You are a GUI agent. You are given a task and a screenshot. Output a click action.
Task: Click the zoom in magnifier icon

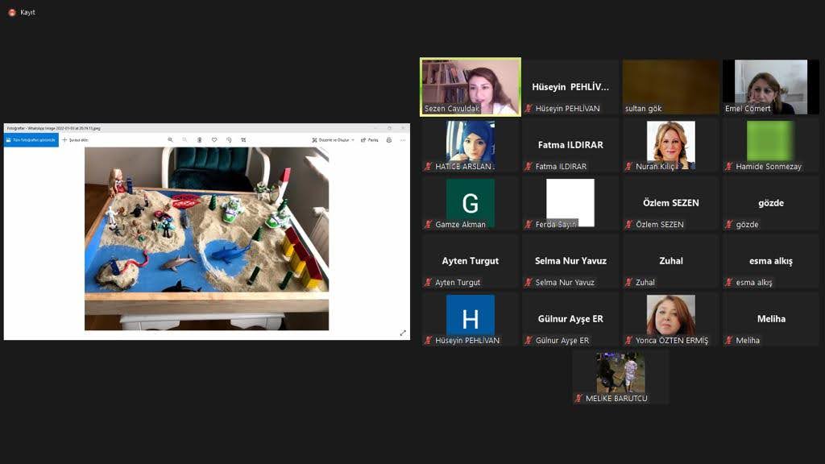170,140
